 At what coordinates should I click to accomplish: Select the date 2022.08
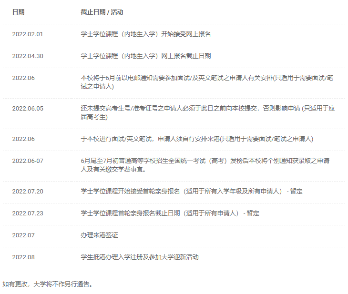point(23,257)
